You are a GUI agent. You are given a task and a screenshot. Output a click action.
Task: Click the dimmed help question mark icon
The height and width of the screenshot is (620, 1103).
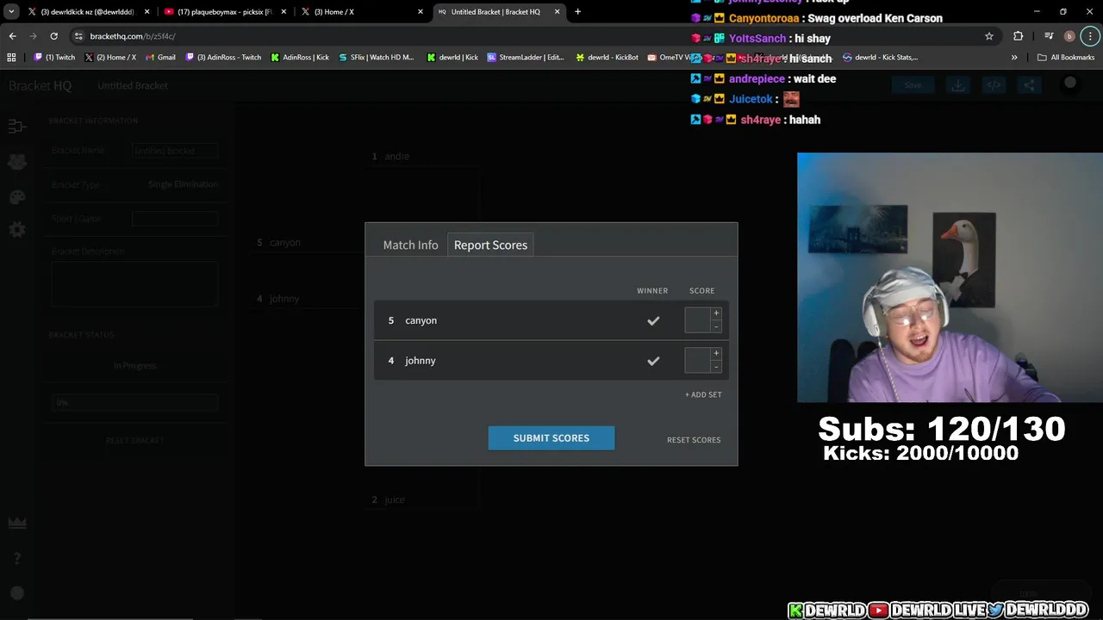click(x=16, y=559)
